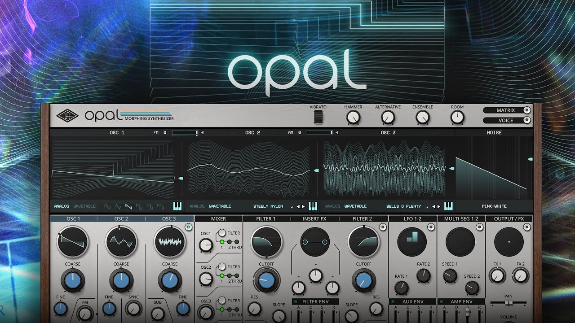
Task: Open the Matrix panel
Action: pyautogui.click(x=506, y=110)
